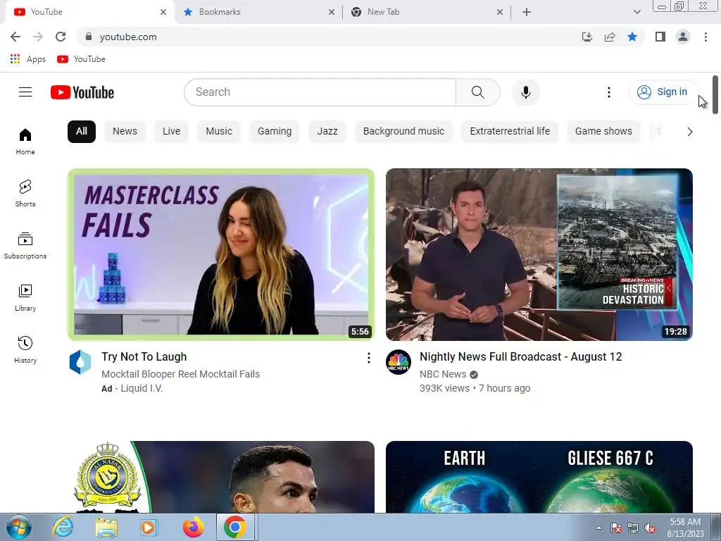Screen dimensions: 721x541
Task: Select the Jazz filter chip
Action: coord(327,132)
